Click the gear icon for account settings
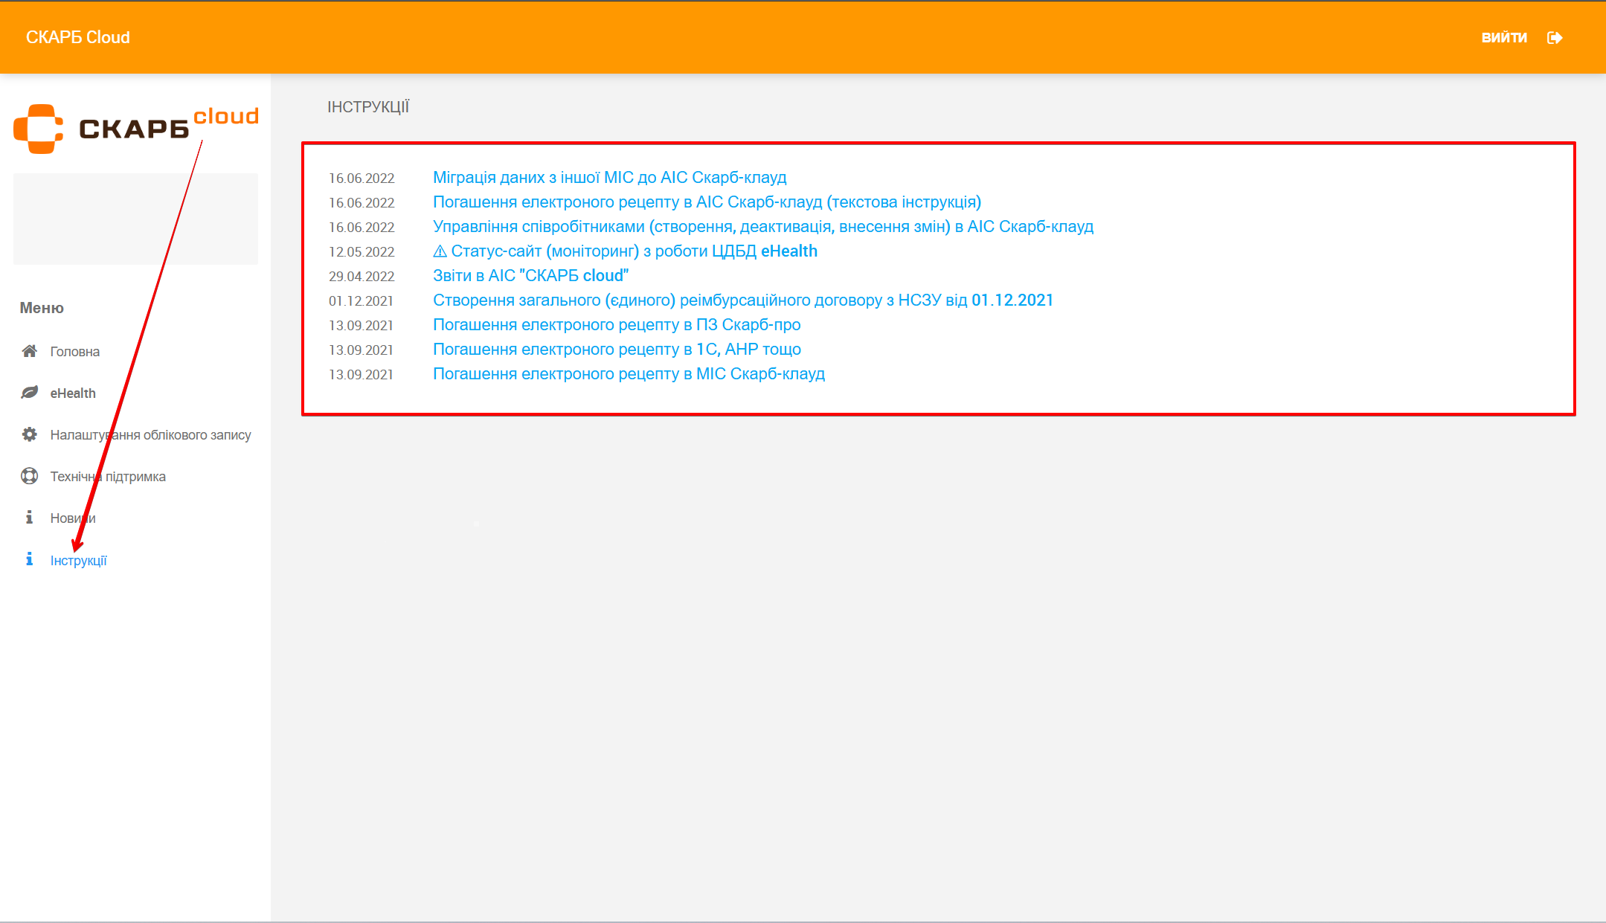Viewport: 1606px width, 923px height. [x=29, y=434]
